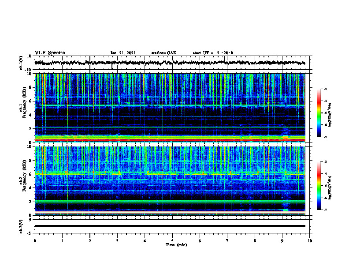Viewport: 349px width, 270px height.
Task: Click tick label "2" on the Time axis
Action: [x=90, y=241]
